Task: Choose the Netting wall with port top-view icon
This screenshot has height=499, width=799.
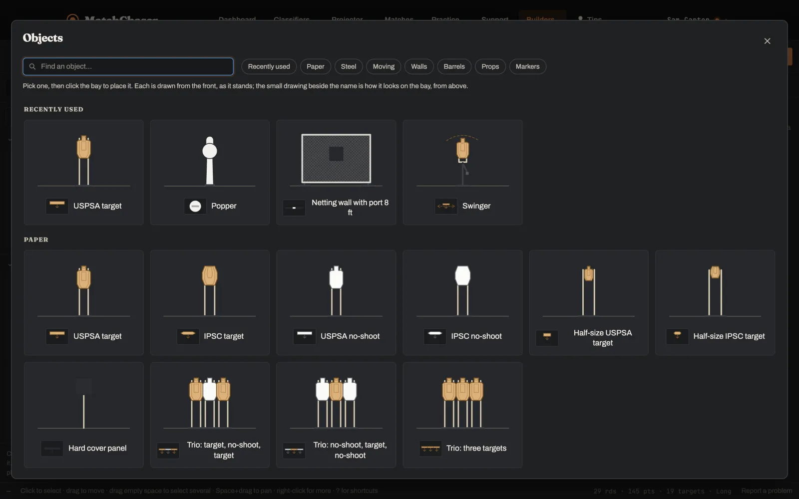Action: click(294, 208)
